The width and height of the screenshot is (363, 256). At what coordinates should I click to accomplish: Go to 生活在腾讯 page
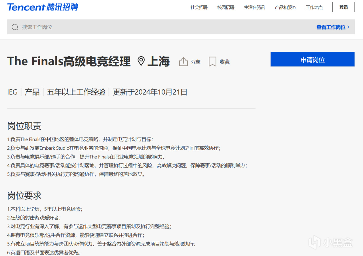[x=255, y=7]
